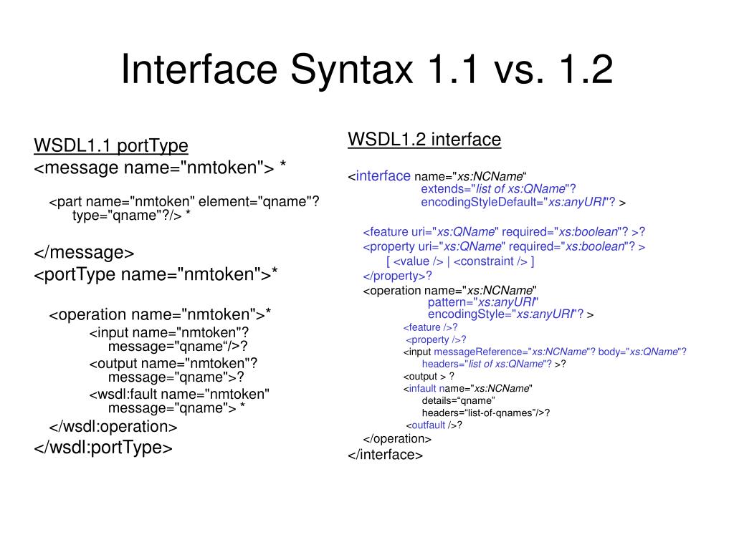Image resolution: width=734 pixels, height=550 pixels.
Task: Click the line encodingStyle="xs:anyURI"? >
Action: (x=510, y=314)
